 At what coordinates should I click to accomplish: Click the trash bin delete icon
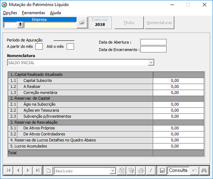pos(131,171)
